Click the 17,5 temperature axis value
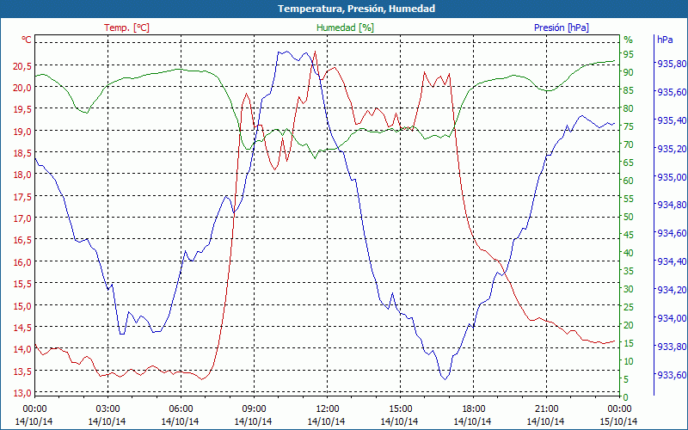The width and height of the screenshot is (688, 430). 22,197
